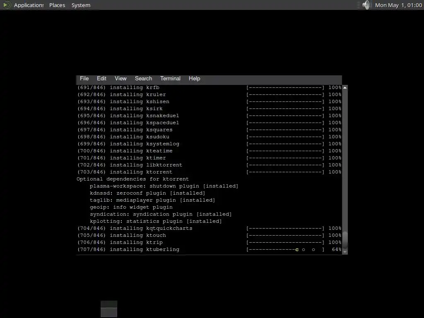
Task: Click the line "installing ksudoku"
Action: tap(209, 137)
